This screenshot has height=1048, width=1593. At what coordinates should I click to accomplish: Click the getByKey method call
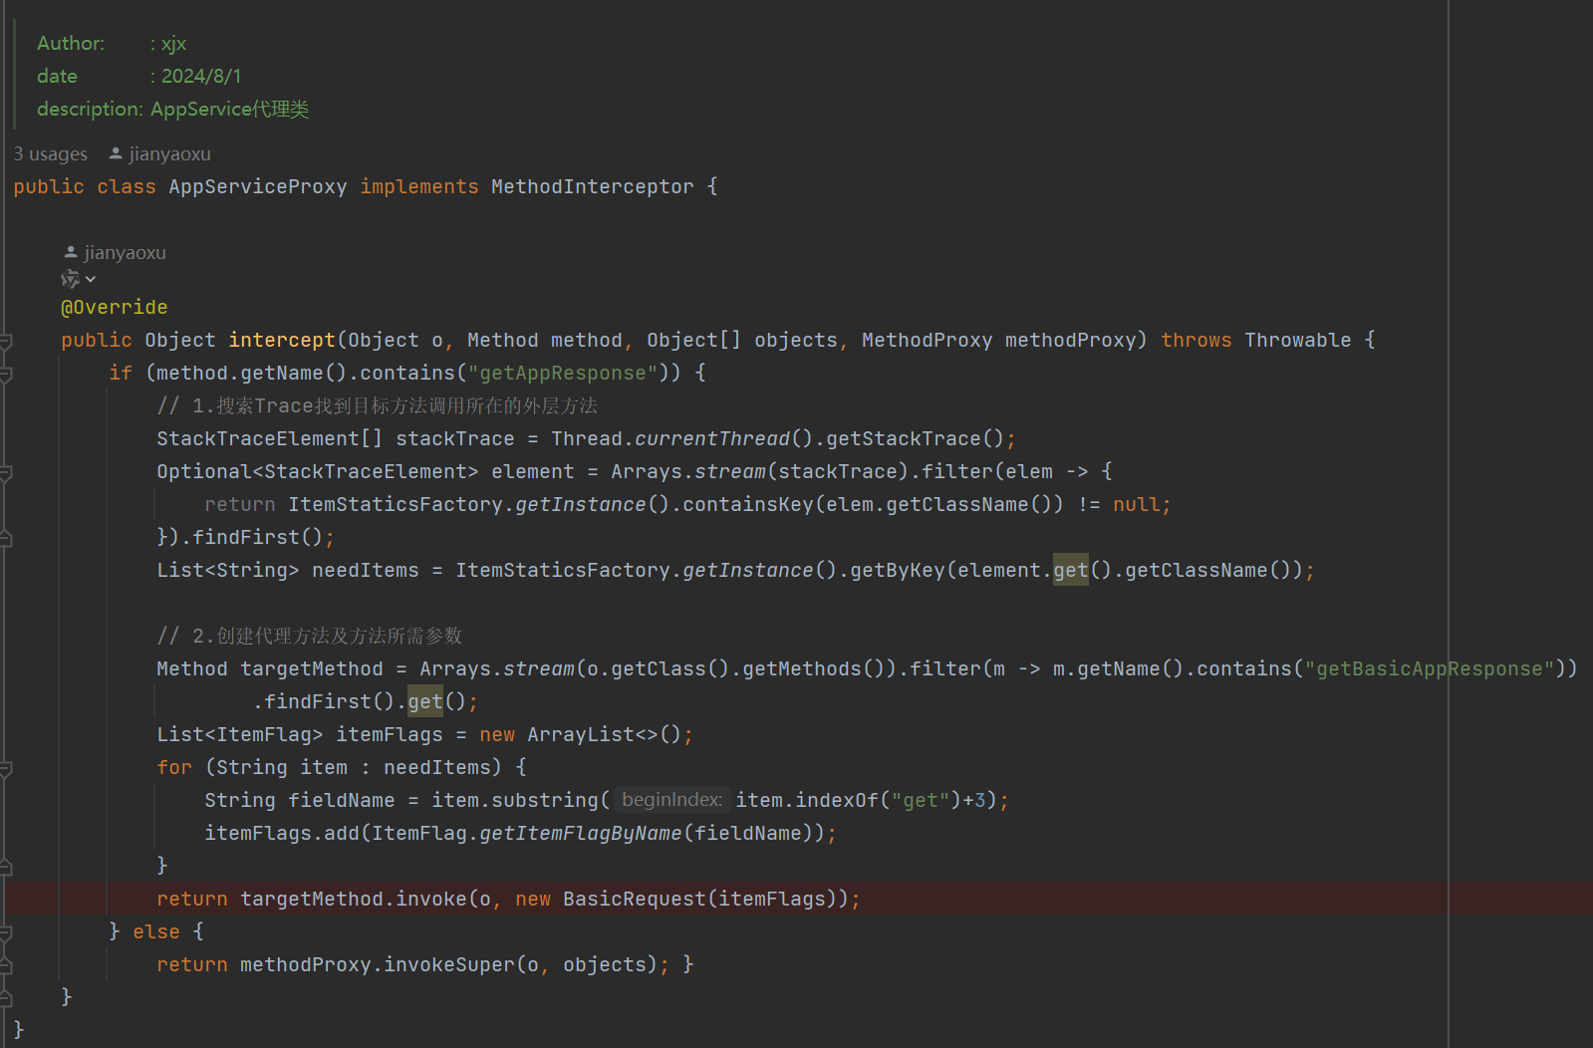click(898, 570)
